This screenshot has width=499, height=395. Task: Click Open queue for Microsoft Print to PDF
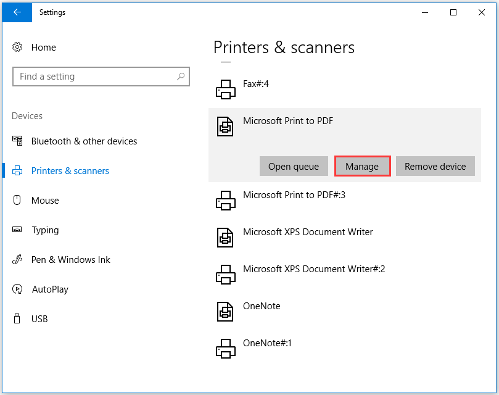coord(294,166)
